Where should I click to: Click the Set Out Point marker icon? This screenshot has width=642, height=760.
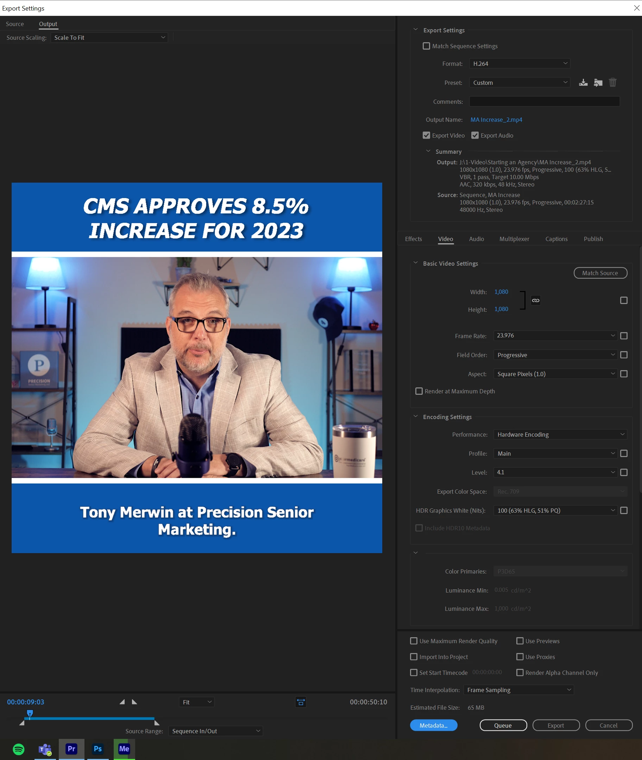tap(134, 702)
